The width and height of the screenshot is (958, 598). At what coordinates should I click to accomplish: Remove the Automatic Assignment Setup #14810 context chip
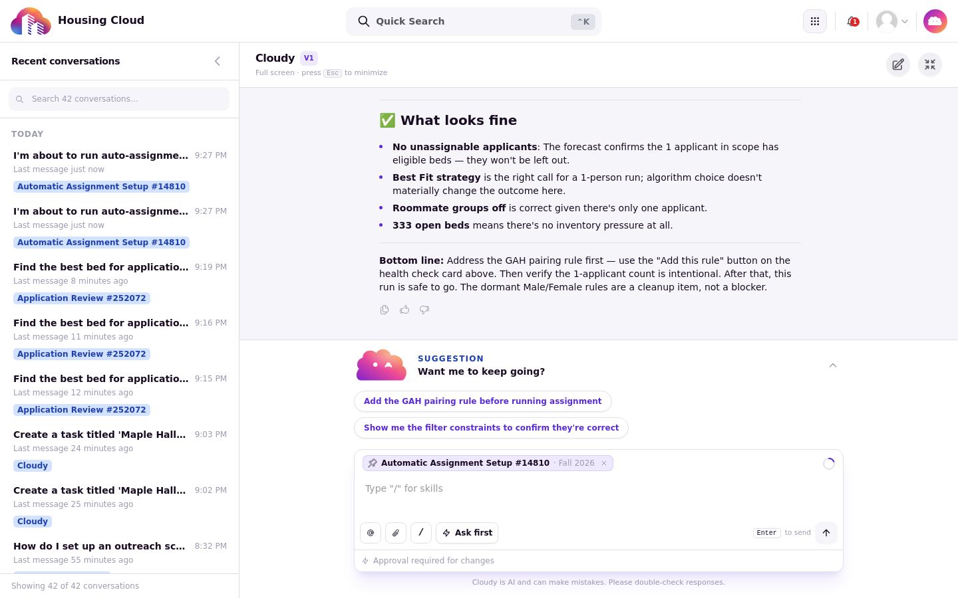[604, 463]
